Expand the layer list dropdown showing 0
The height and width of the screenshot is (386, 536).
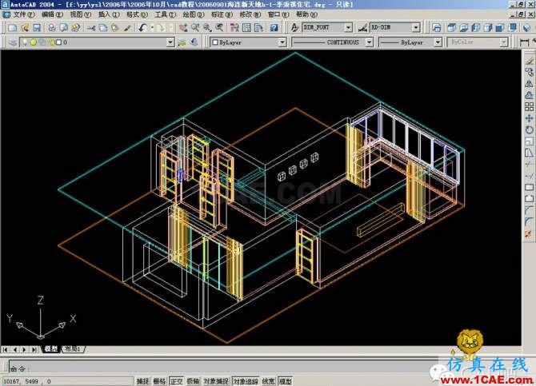click(170, 42)
